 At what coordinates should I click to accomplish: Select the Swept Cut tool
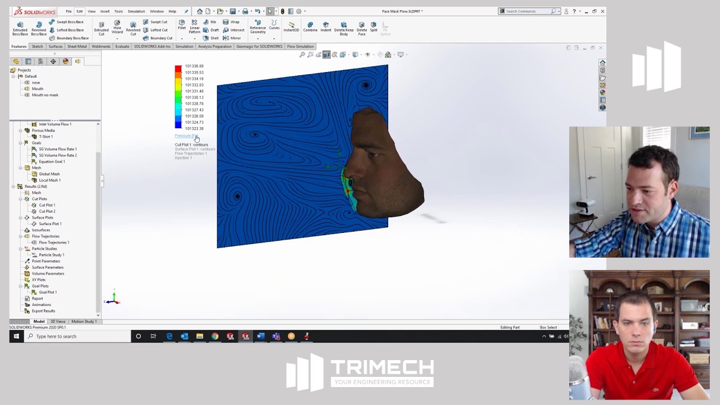pyautogui.click(x=155, y=22)
